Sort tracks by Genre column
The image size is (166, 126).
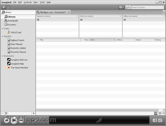[145, 40]
